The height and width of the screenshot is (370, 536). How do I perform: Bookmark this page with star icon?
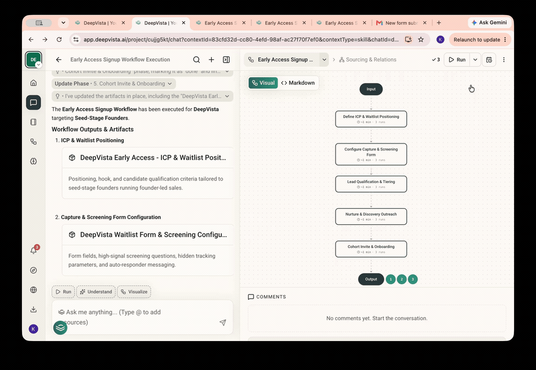pos(421,40)
